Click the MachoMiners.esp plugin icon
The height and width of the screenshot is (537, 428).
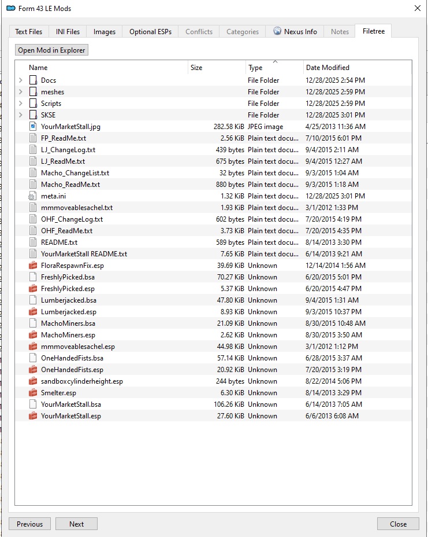[33, 335]
